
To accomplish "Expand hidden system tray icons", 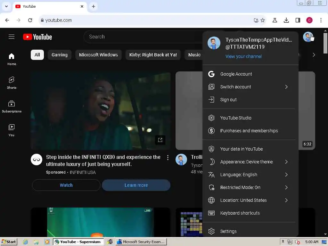I will coord(283,242).
